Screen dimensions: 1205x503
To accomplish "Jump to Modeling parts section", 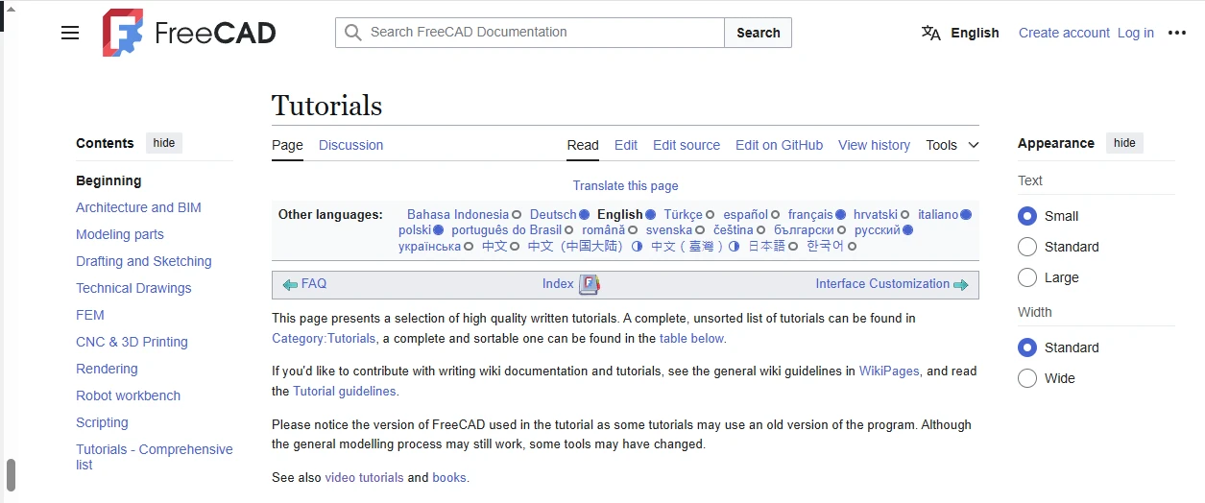I will pyautogui.click(x=120, y=234).
